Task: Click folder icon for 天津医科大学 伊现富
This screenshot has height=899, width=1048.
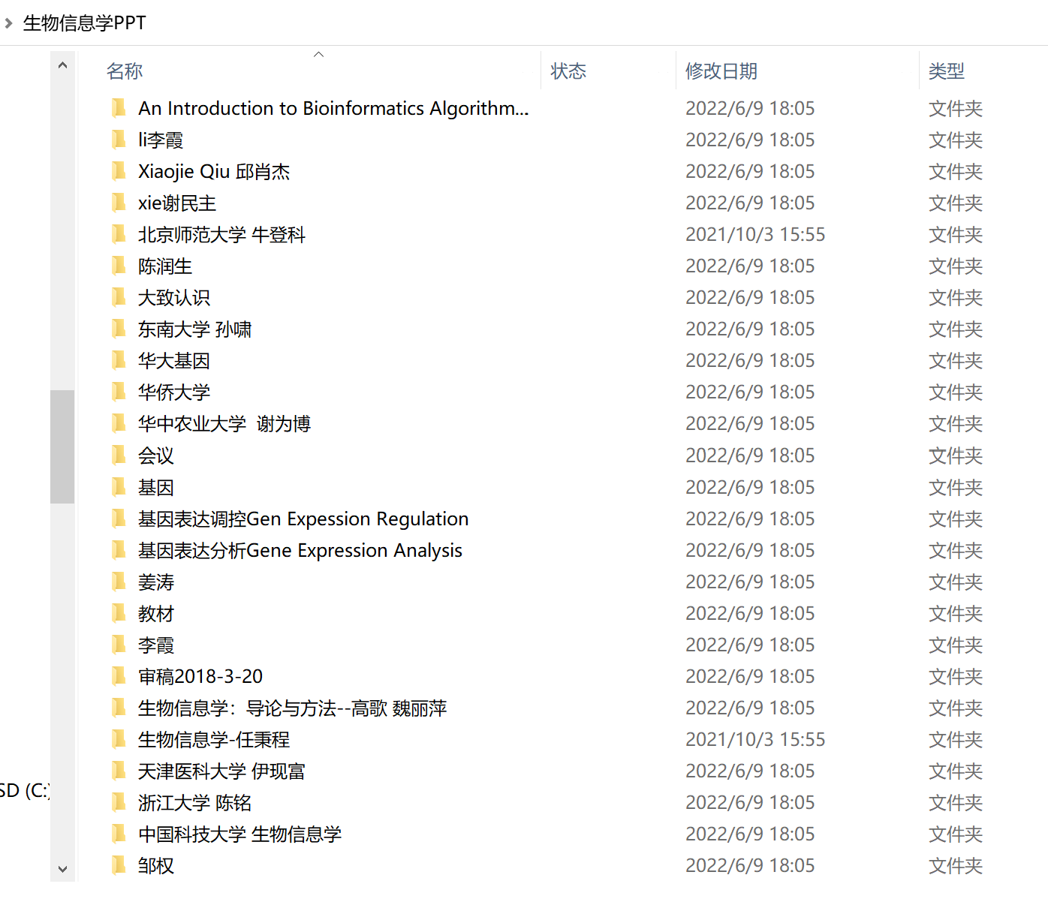Action: (119, 771)
